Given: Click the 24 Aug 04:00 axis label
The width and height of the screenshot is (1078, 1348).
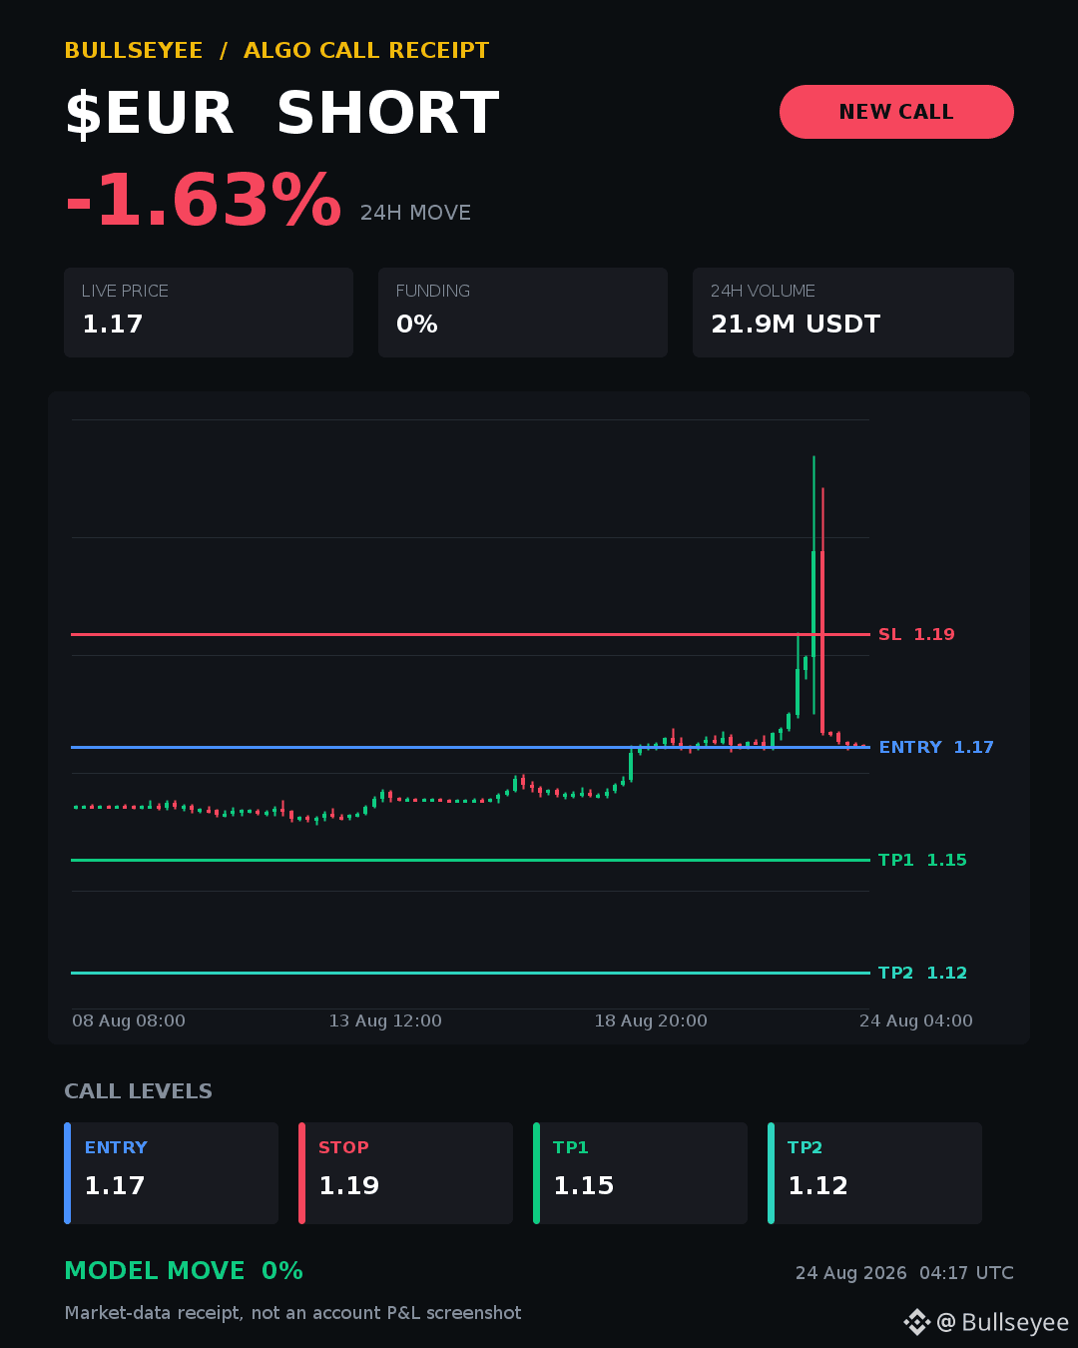Looking at the screenshot, I should tap(916, 1020).
